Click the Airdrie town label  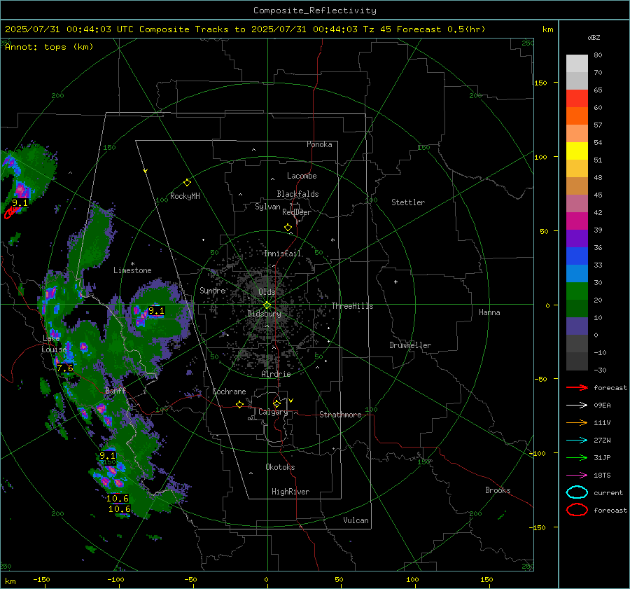click(x=276, y=374)
